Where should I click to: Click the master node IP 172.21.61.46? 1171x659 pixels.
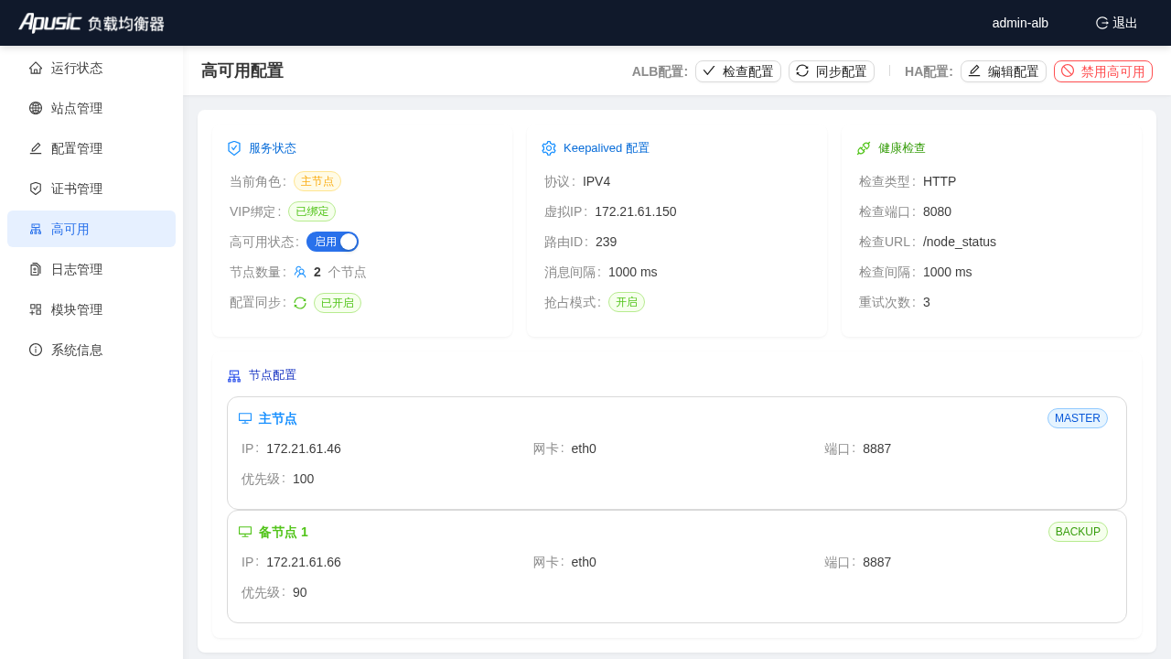tap(304, 448)
